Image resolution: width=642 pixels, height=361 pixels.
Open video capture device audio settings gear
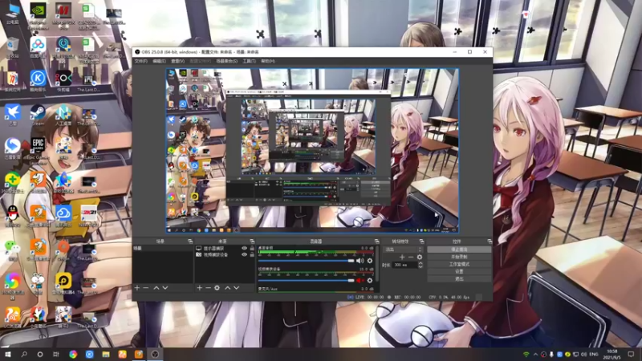[370, 280]
